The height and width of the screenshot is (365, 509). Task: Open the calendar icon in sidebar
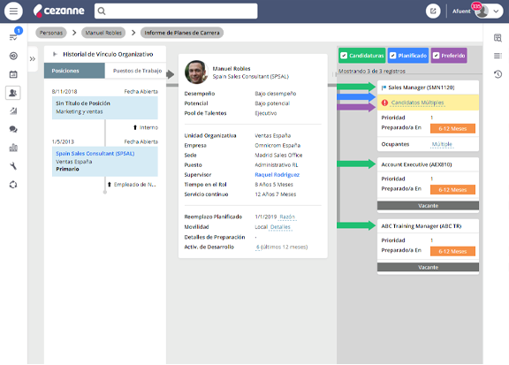pos(13,74)
